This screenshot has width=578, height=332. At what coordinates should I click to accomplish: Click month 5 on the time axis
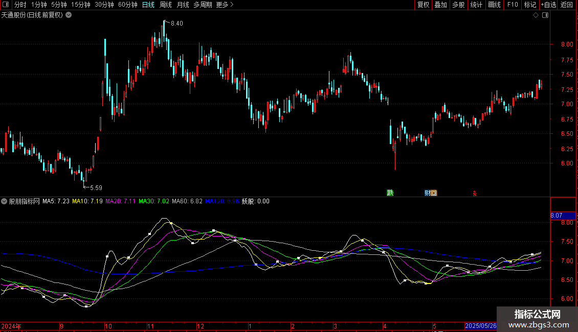(x=434, y=326)
